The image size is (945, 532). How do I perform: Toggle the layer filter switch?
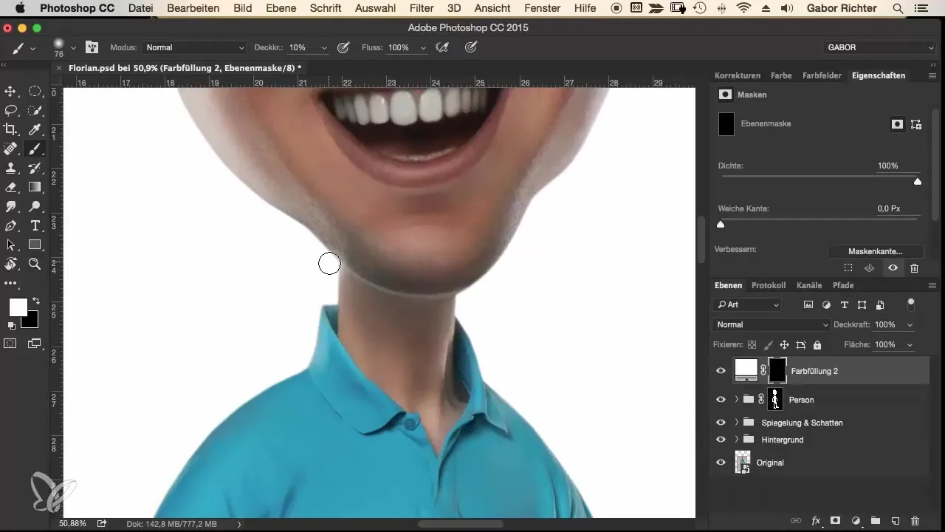click(911, 303)
